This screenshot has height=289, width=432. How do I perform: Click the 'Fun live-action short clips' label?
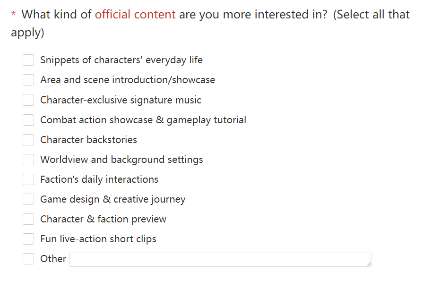pos(98,239)
